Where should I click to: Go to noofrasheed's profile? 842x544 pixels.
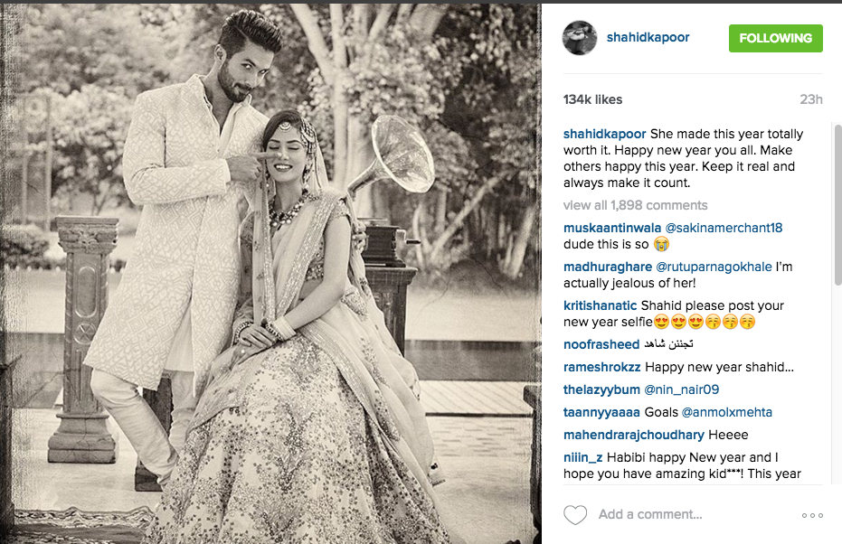[x=601, y=344]
